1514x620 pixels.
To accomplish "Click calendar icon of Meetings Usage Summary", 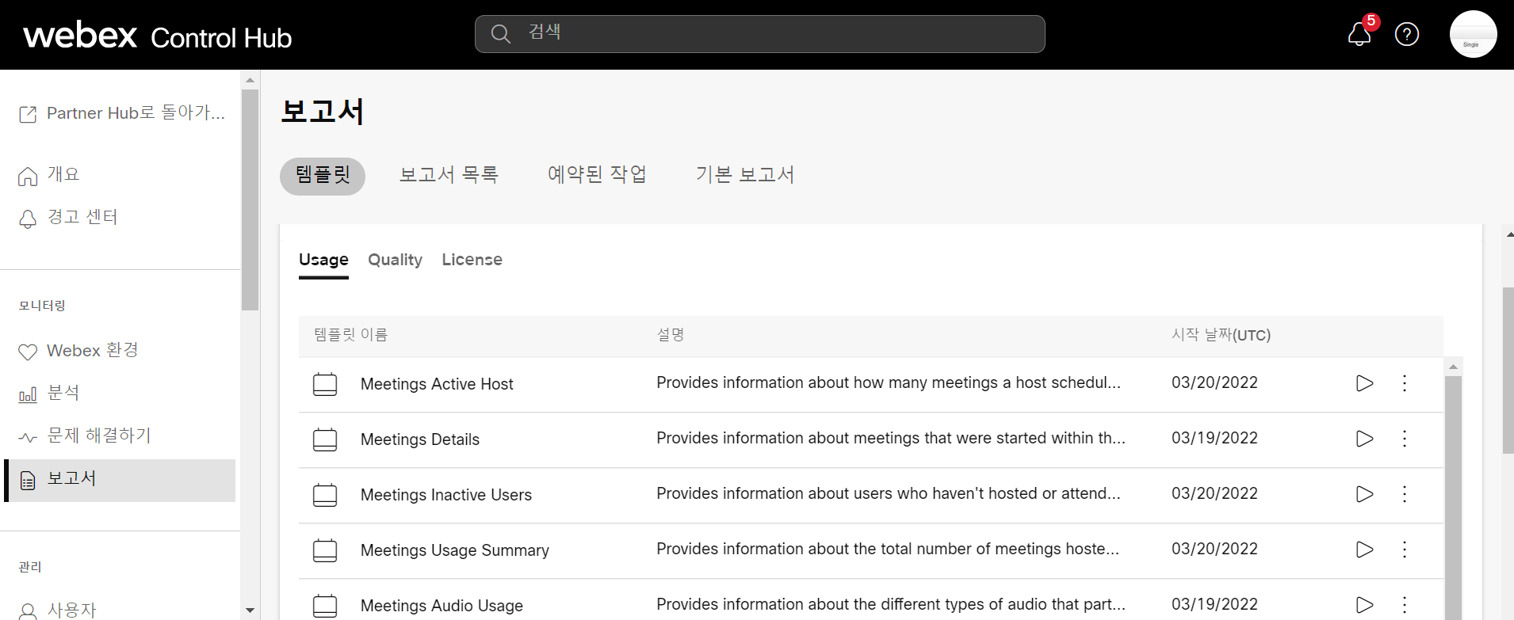I will [x=325, y=550].
